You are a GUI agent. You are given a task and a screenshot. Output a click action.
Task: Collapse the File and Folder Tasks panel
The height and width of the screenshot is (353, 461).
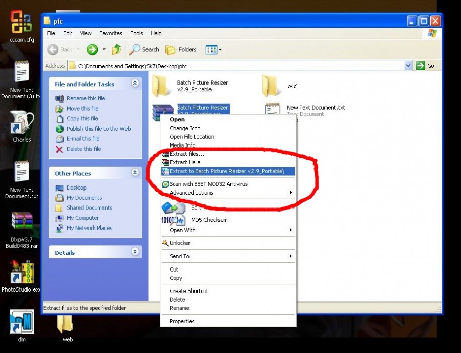135,83
